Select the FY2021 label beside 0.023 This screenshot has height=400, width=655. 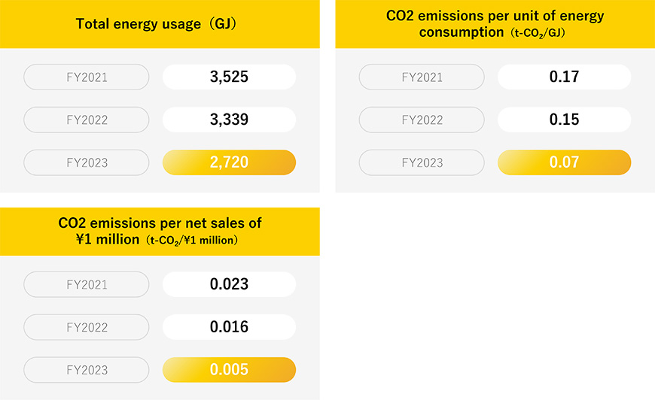pyautogui.click(x=87, y=284)
